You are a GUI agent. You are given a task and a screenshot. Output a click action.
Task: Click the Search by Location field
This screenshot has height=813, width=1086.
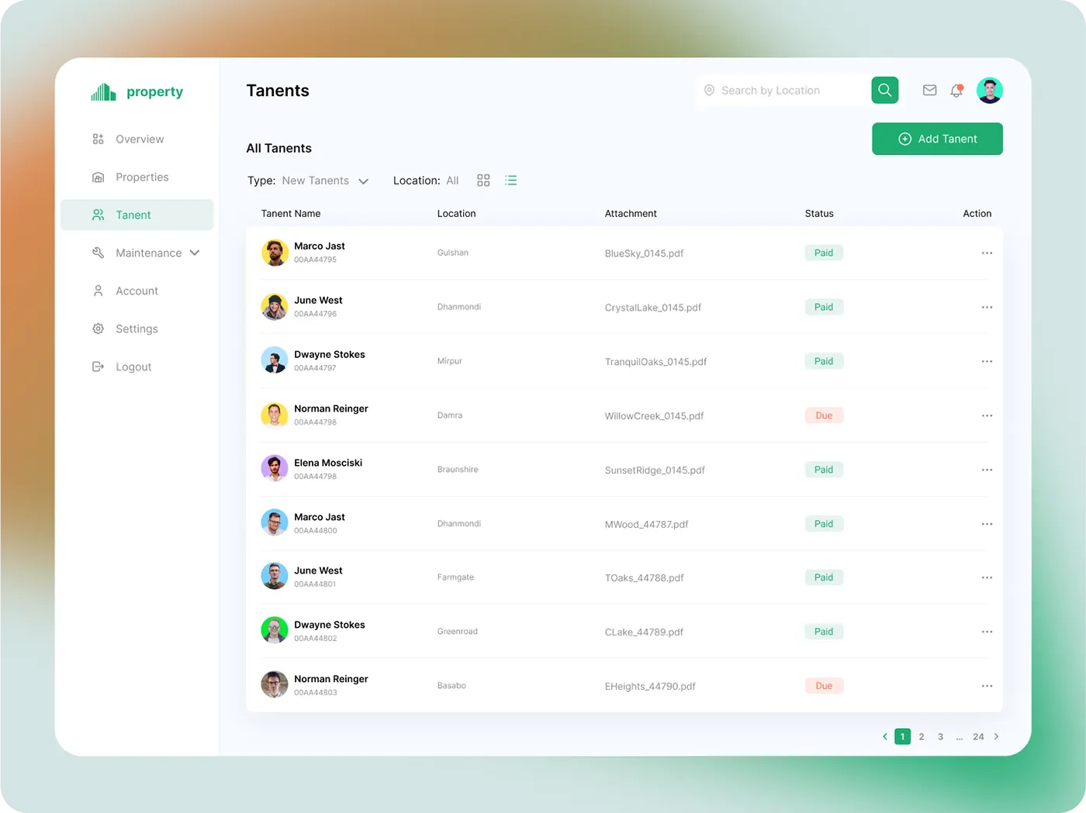783,91
